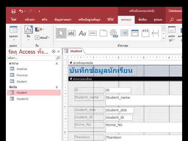This screenshot has height=141, width=188.
Task: Choose the Navigation Control tool
Action: [135, 33]
